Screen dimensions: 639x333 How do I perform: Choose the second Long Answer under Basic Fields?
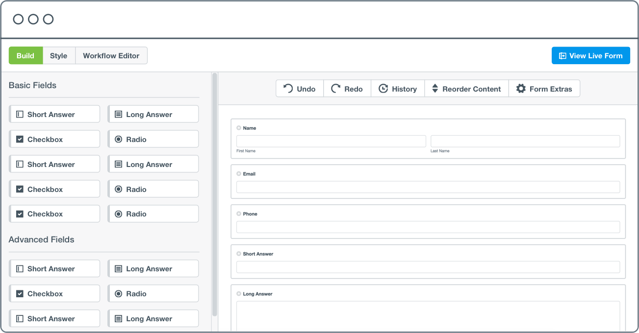click(153, 164)
